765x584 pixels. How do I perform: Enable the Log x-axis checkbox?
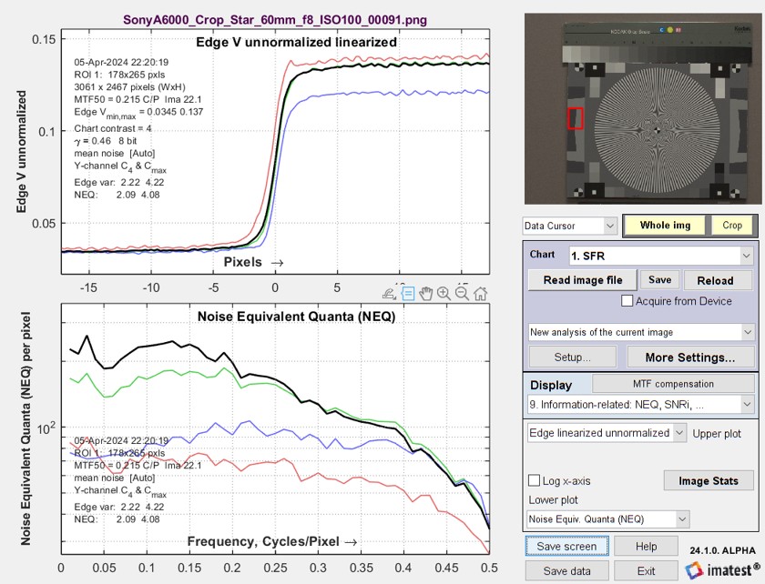(x=535, y=480)
